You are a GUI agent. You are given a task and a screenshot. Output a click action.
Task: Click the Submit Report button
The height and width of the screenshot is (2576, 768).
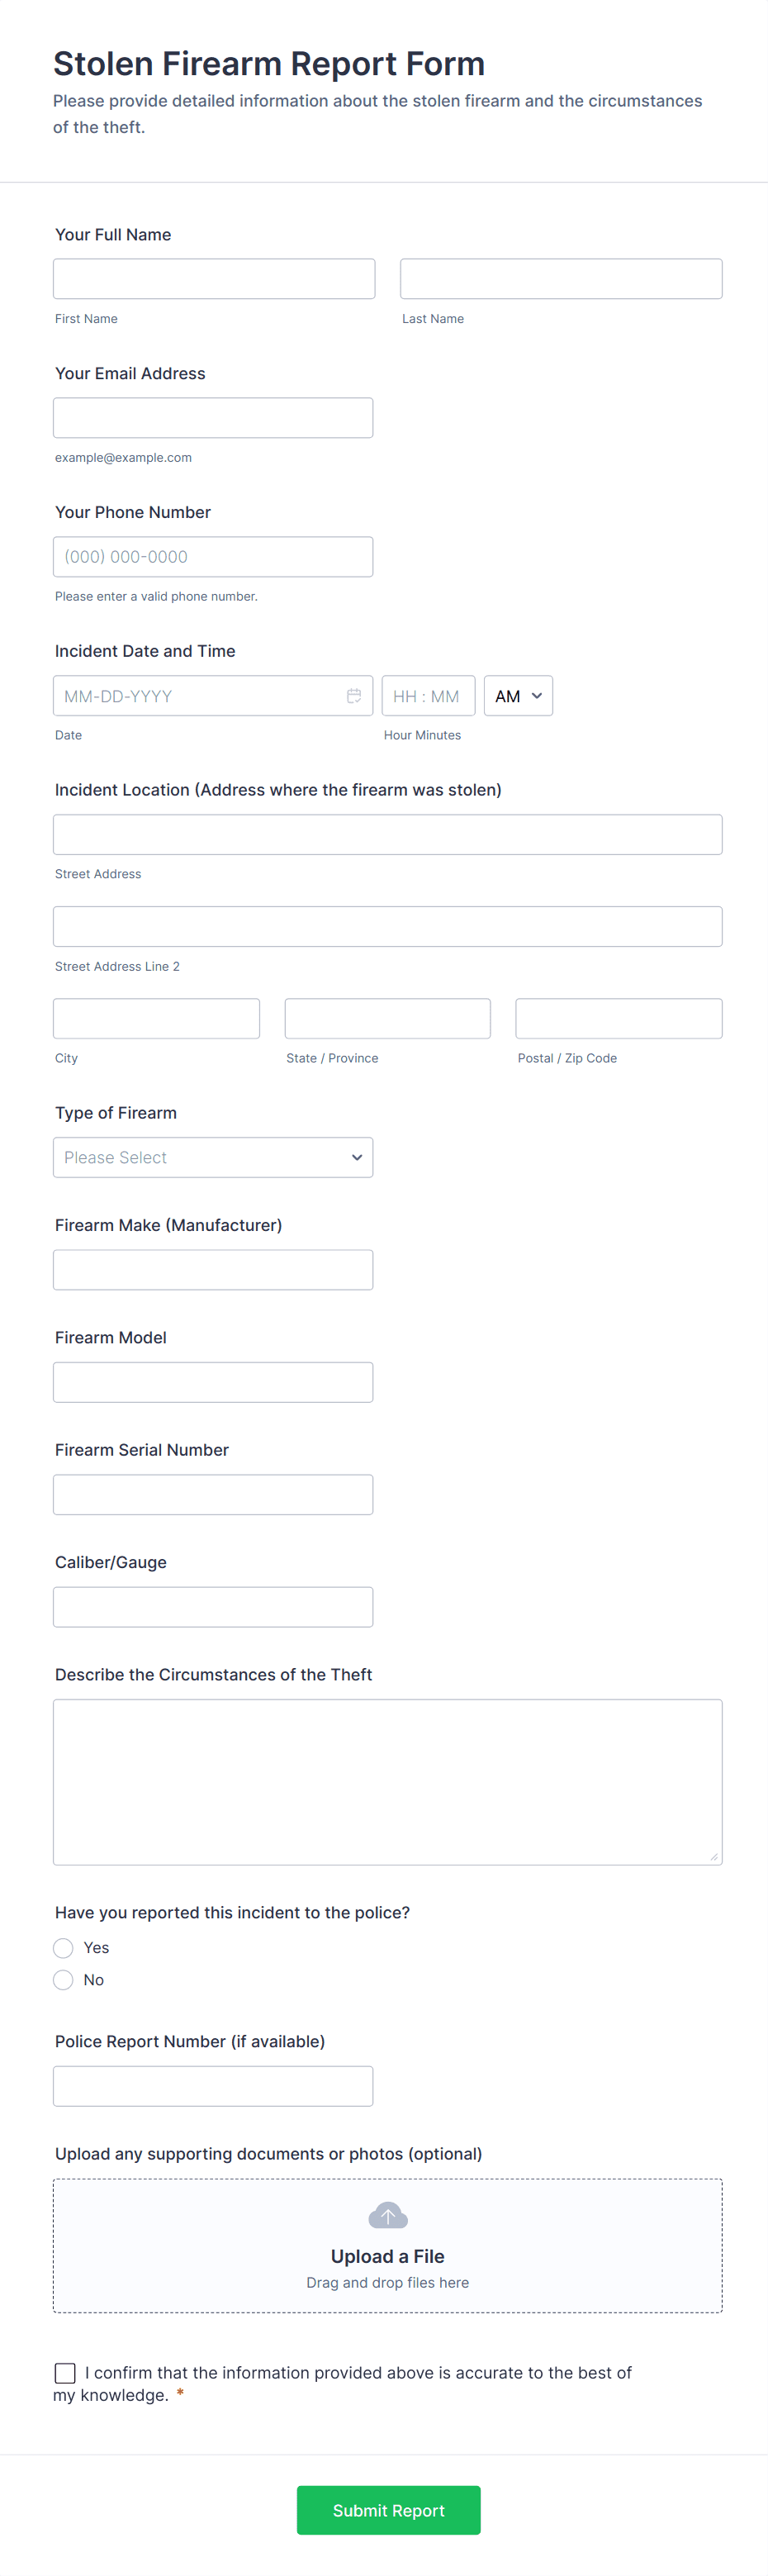388,2510
